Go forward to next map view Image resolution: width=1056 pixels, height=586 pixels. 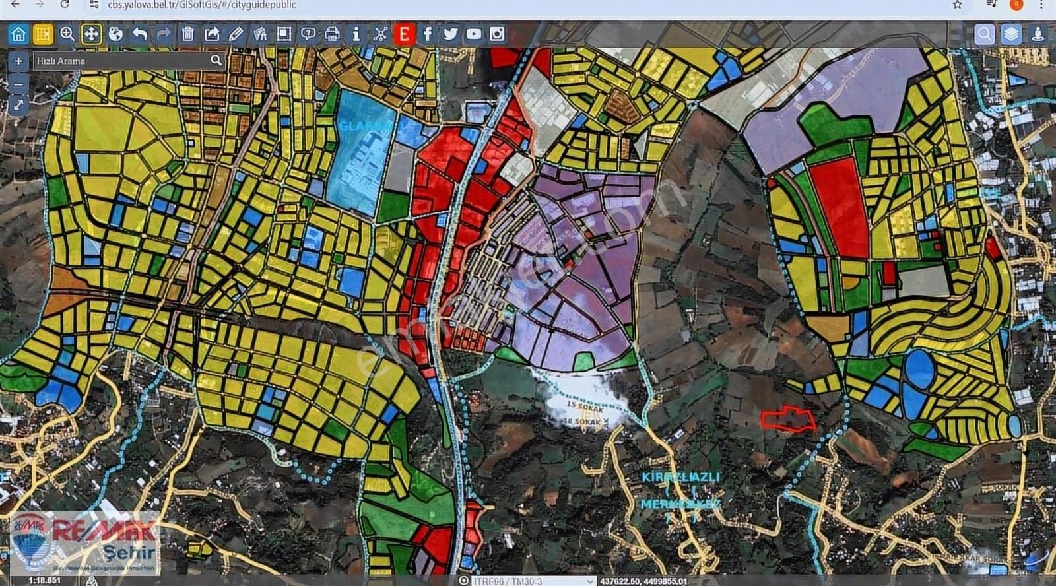[x=164, y=34]
